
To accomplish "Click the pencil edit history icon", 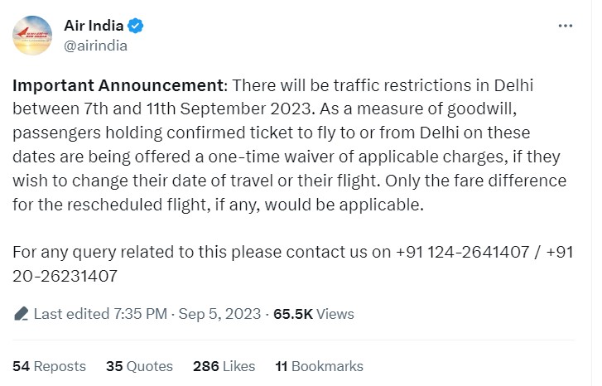I will coord(22,314).
